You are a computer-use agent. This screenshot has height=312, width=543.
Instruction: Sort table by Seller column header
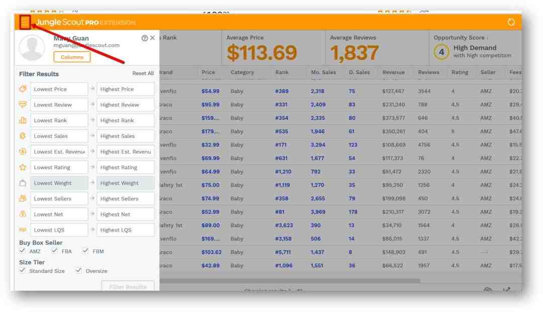click(488, 72)
